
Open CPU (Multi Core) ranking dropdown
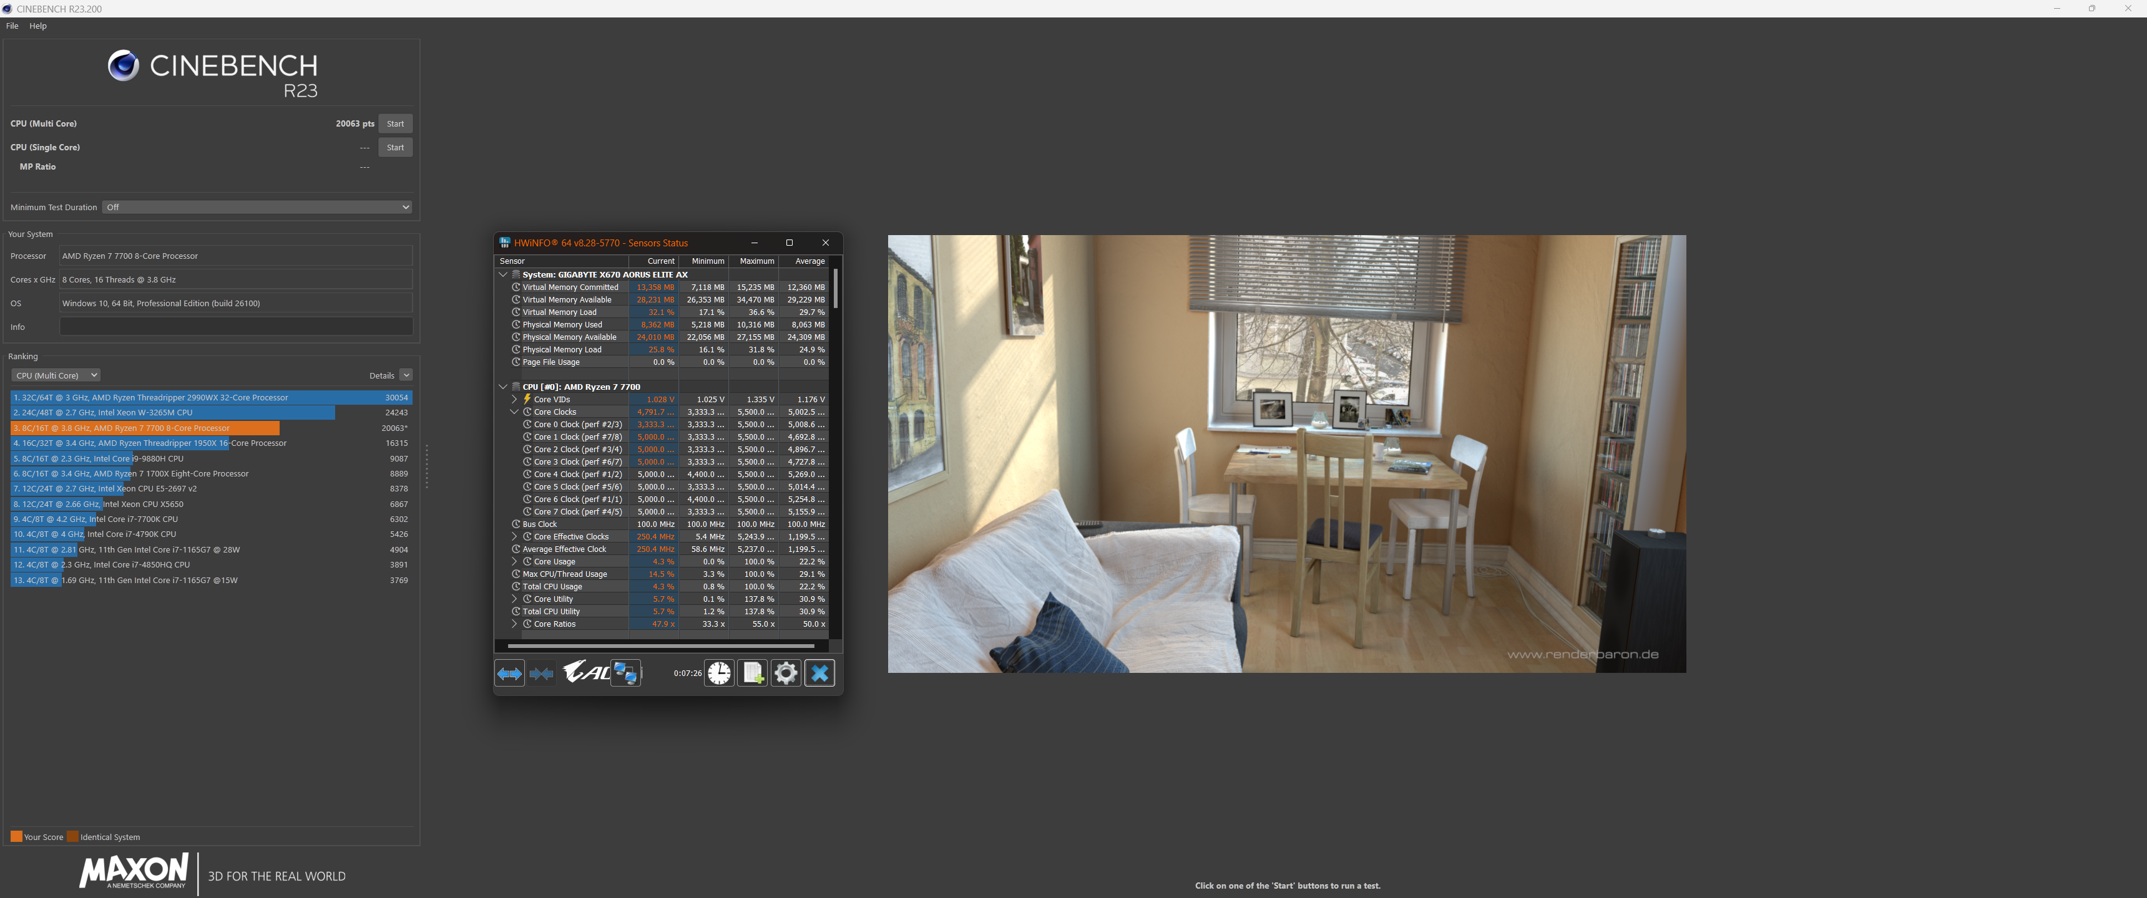[x=56, y=375]
